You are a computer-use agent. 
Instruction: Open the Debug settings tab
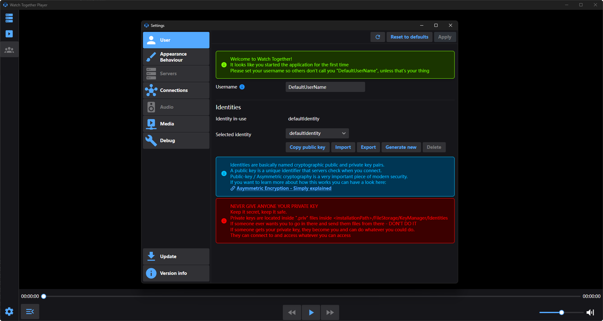point(176,141)
